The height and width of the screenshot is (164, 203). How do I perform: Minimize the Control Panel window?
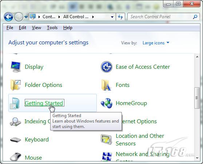[168, 4]
